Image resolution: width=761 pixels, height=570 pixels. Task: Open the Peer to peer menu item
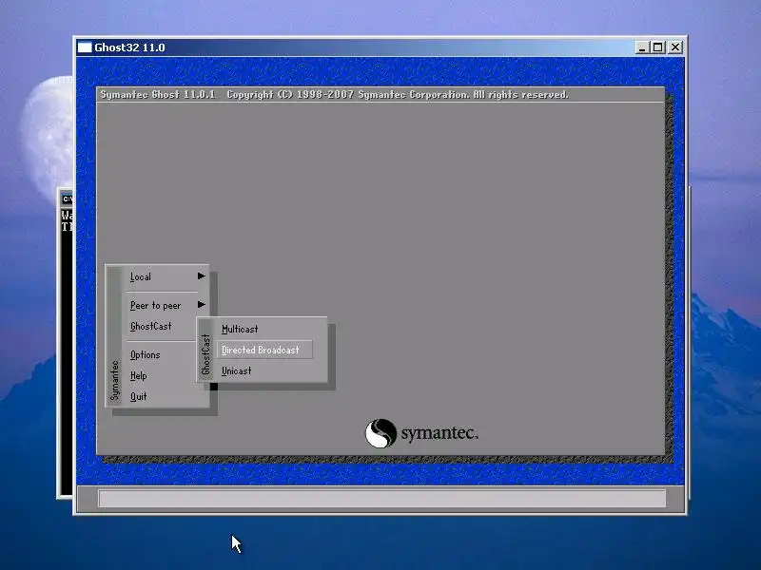(155, 305)
